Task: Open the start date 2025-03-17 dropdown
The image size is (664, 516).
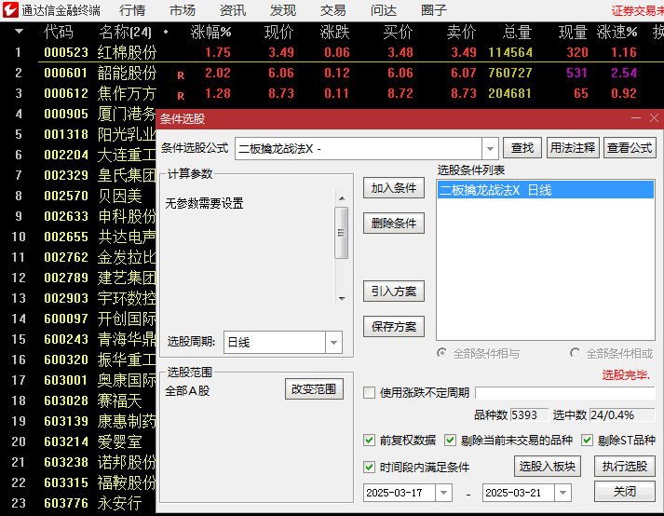Action: (444, 493)
